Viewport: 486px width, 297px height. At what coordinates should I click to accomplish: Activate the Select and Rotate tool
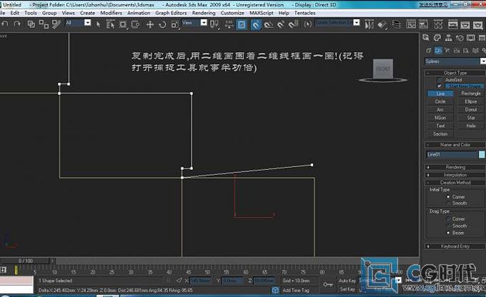click(x=162, y=24)
